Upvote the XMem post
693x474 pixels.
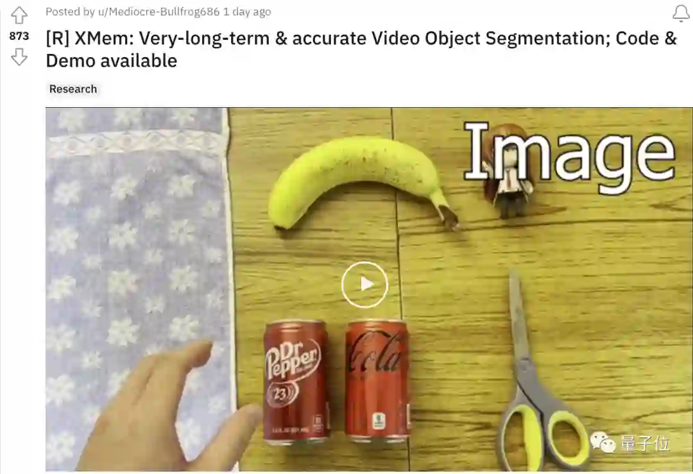pos(19,15)
